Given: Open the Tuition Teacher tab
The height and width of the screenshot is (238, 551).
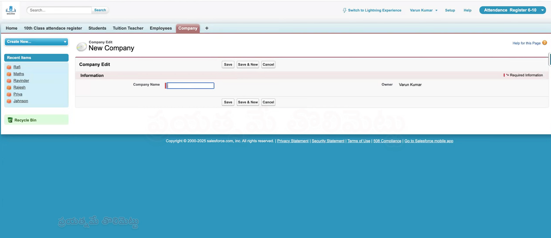Looking at the screenshot, I should pyautogui.click(x=128, y=28).
